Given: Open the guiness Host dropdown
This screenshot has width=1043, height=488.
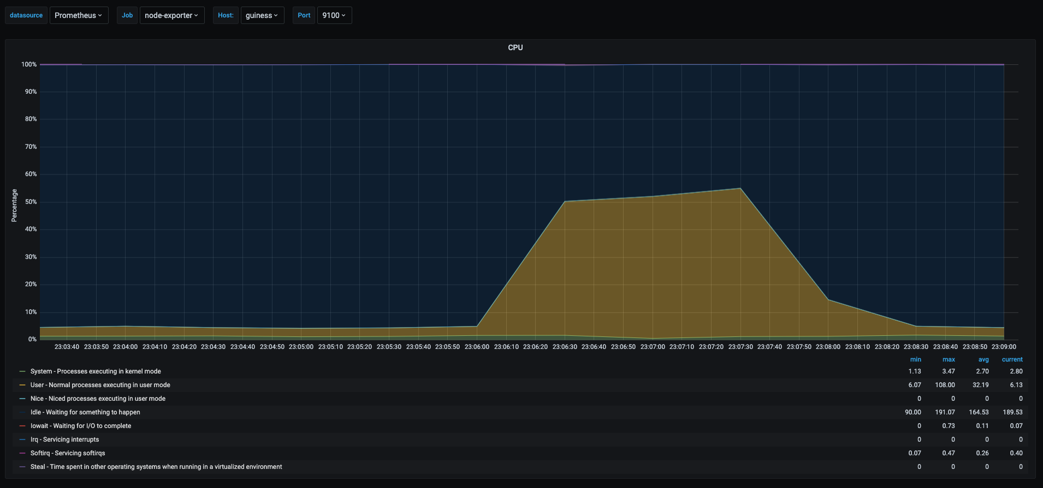Looking at the screenshot, I should click(x=262, y=15).
